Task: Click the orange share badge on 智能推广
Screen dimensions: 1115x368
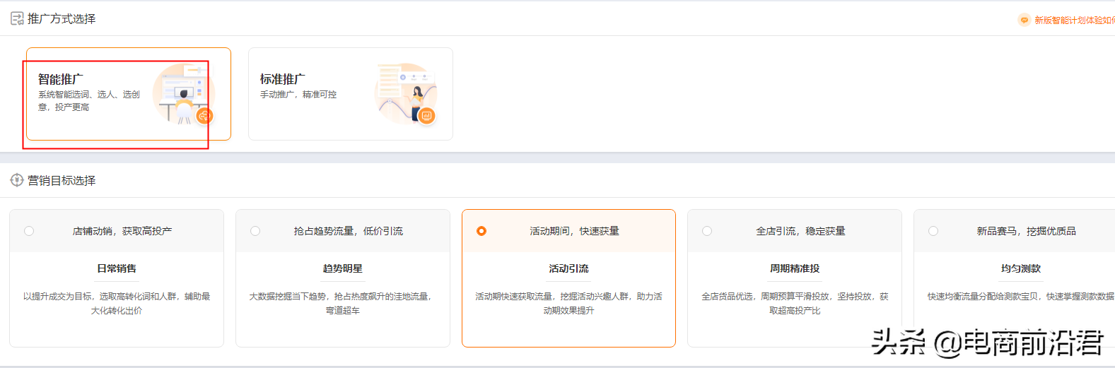Action: coord(204,116)
